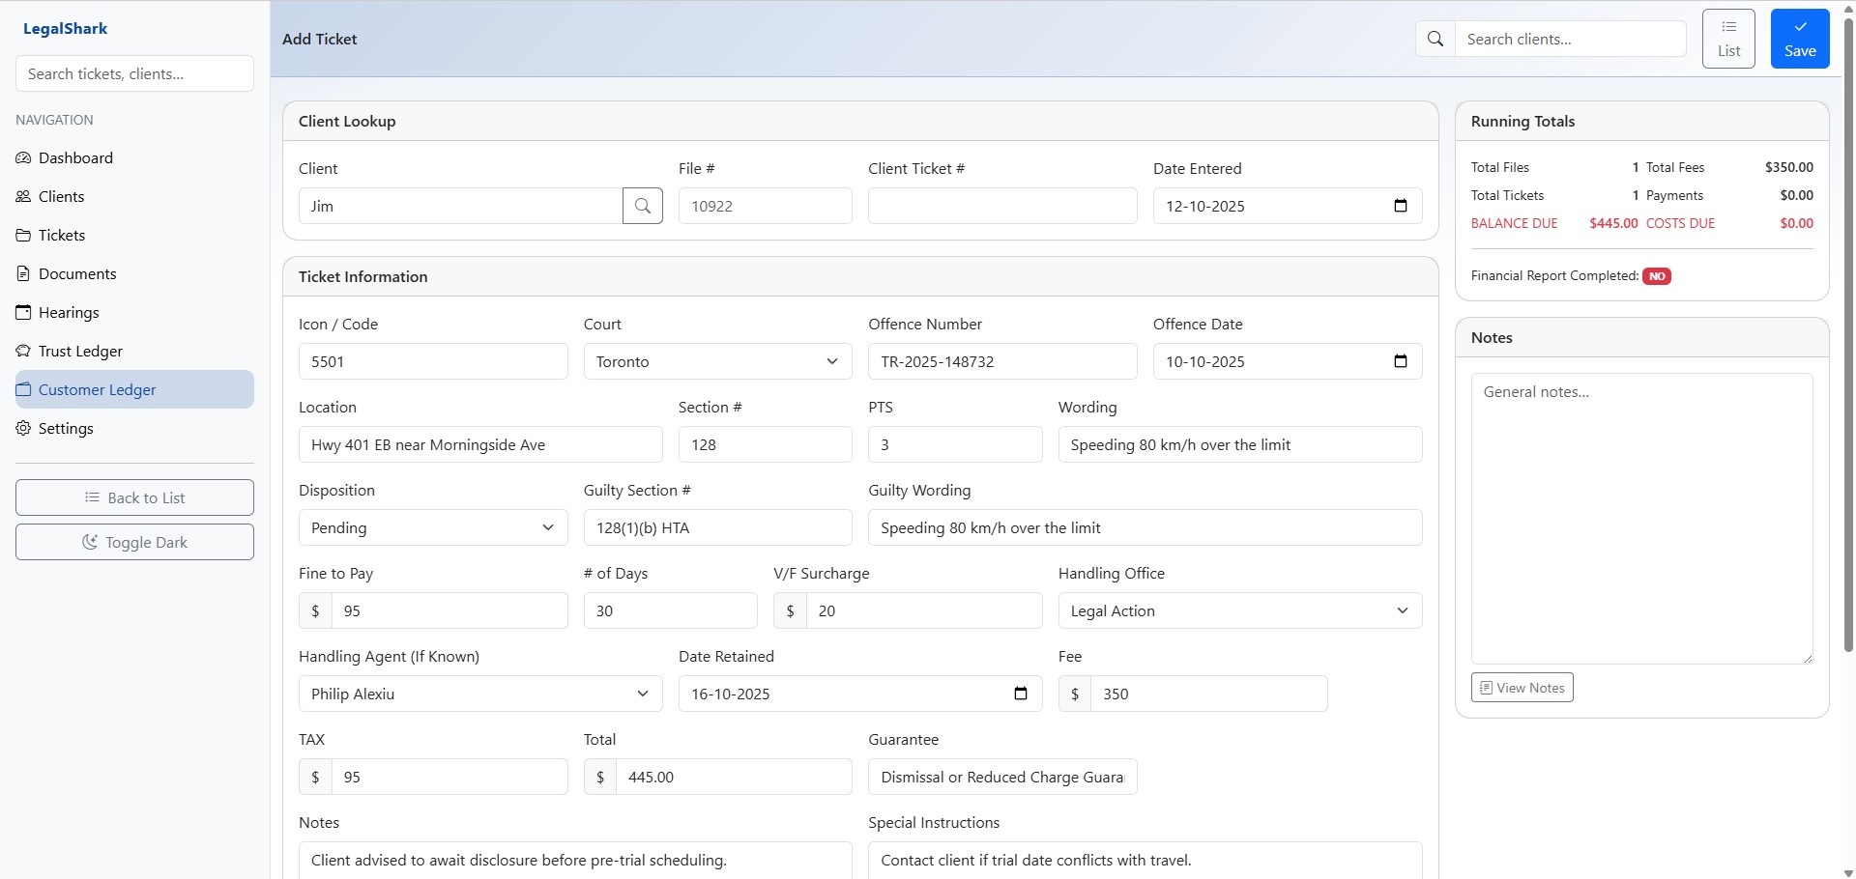1856x879 pixels.
Task: Click the Client Ticket # field
Action: tap(1001, 206)
